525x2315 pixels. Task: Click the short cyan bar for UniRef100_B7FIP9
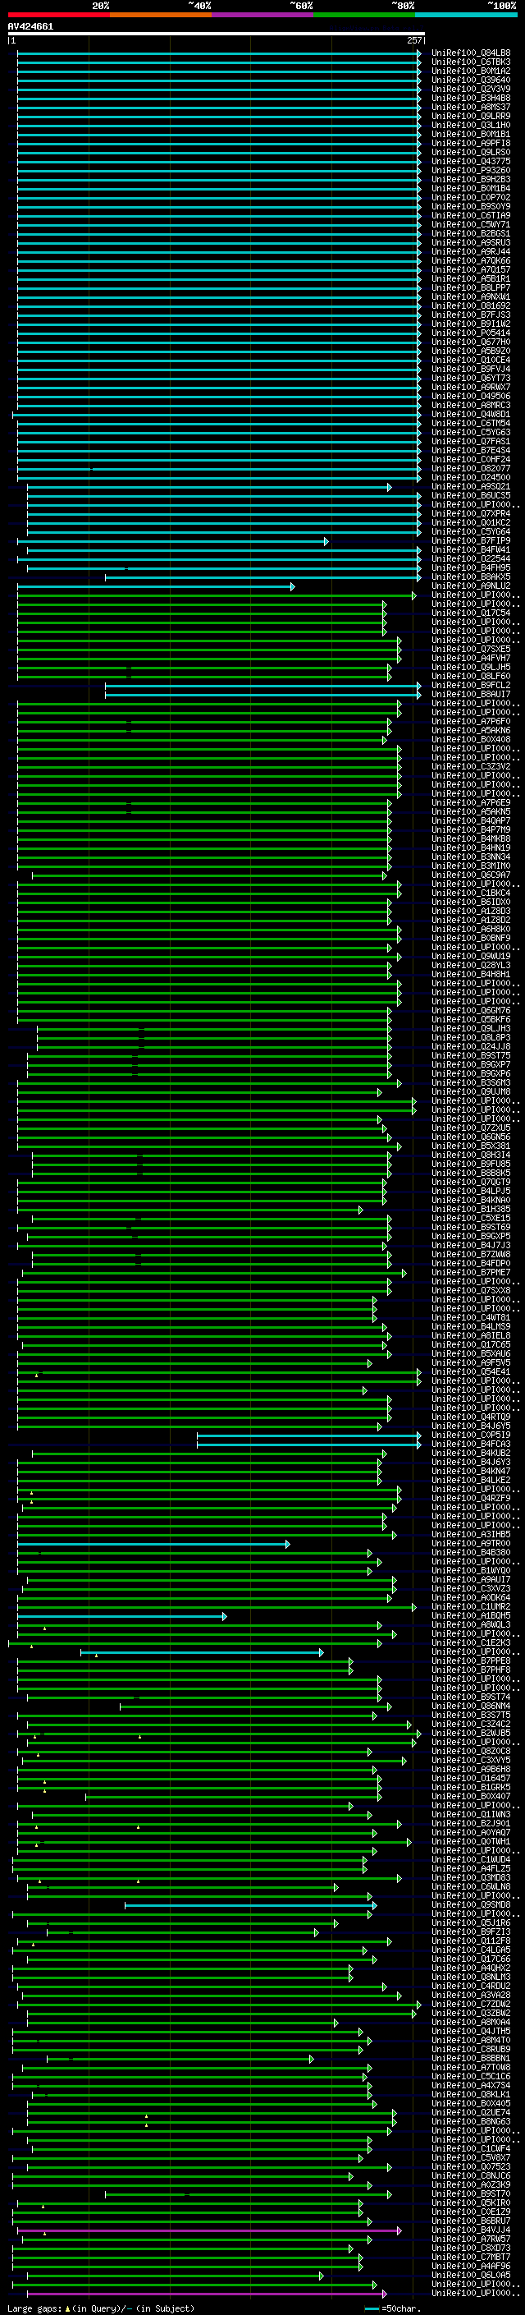pos(173,541)
